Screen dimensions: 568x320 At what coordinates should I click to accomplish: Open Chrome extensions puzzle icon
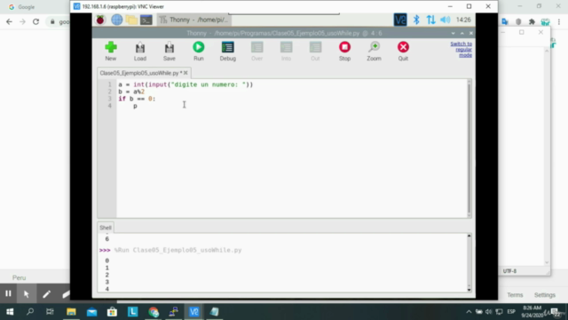coord(532,21)
